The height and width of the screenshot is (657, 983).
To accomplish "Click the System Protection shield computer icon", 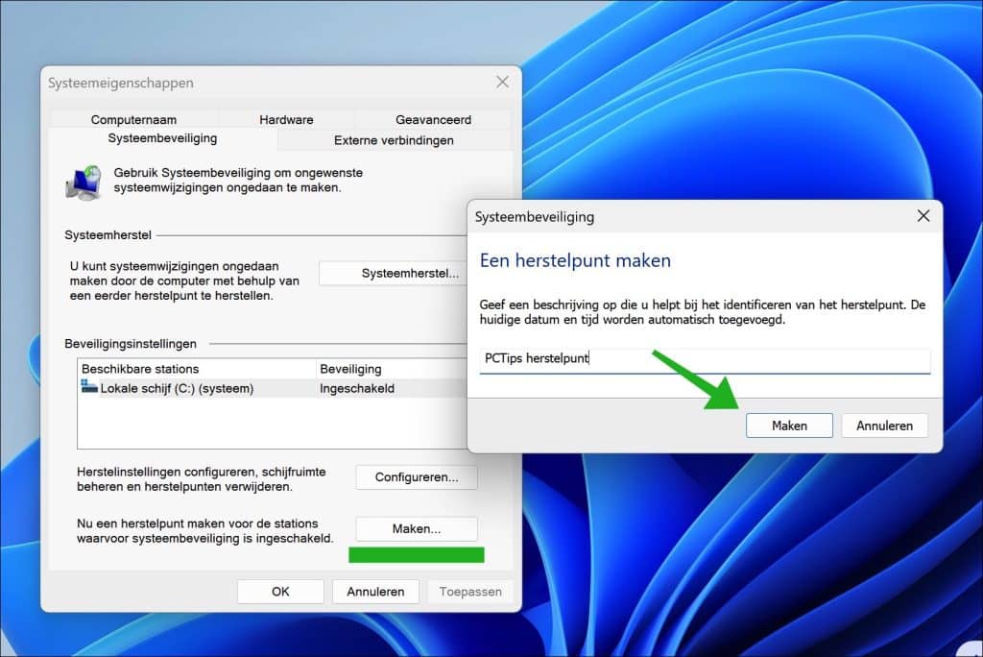I will pos(84,182).
